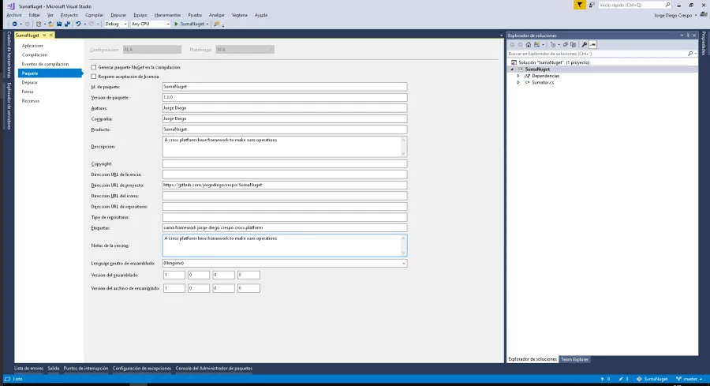Select the Eventos de compilación page
Screen dimensions: 710x386
pyautogui.click(x=45, y=64)
